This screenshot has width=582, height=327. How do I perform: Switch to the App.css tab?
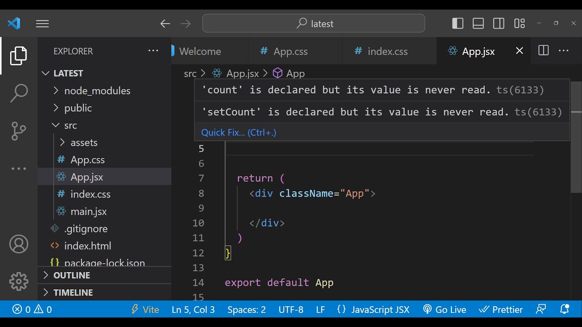[290, 51]
